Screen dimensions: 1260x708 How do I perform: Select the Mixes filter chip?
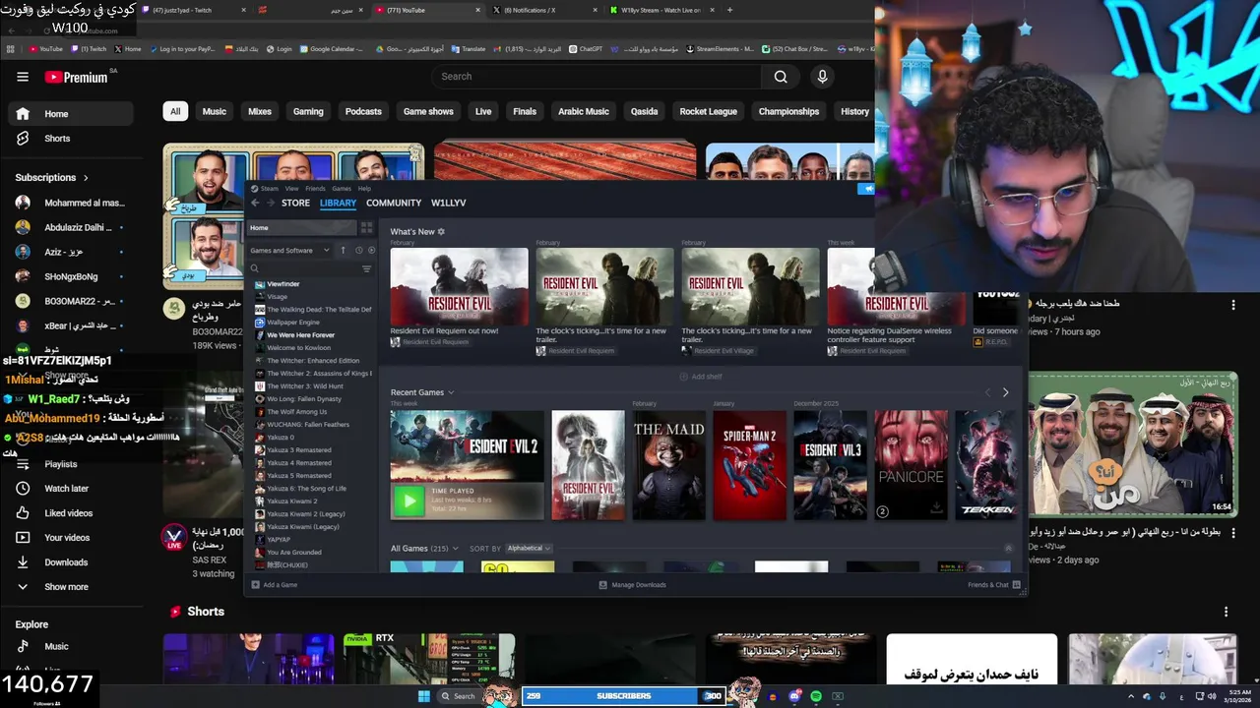[260, 112]
